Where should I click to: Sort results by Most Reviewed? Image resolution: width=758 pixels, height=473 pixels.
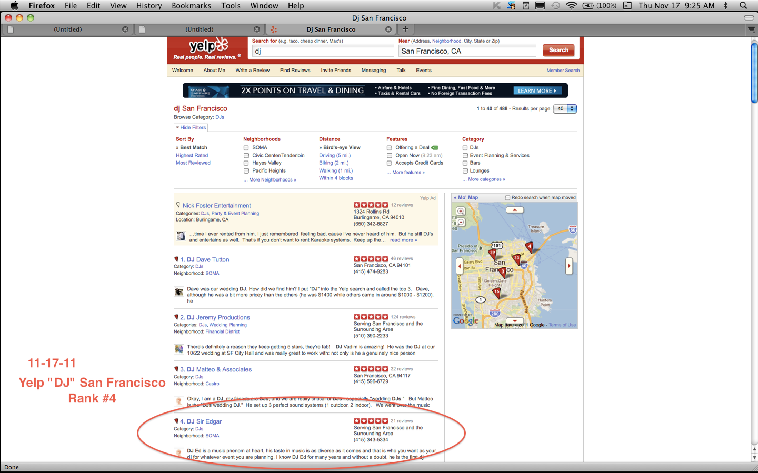point(193,163)
